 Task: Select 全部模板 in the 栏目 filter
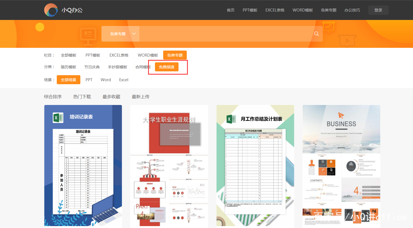(x=69, y=55)
